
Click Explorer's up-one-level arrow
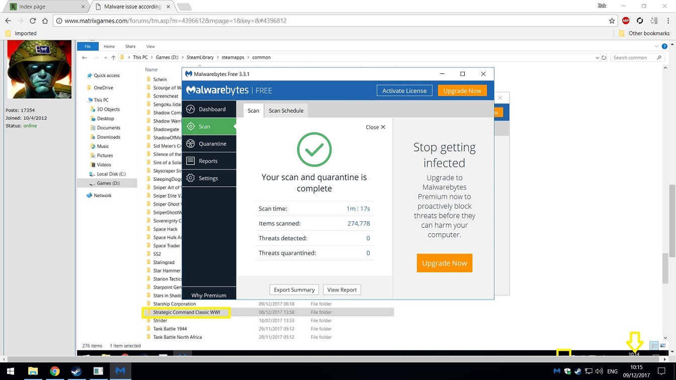(113, 57)
